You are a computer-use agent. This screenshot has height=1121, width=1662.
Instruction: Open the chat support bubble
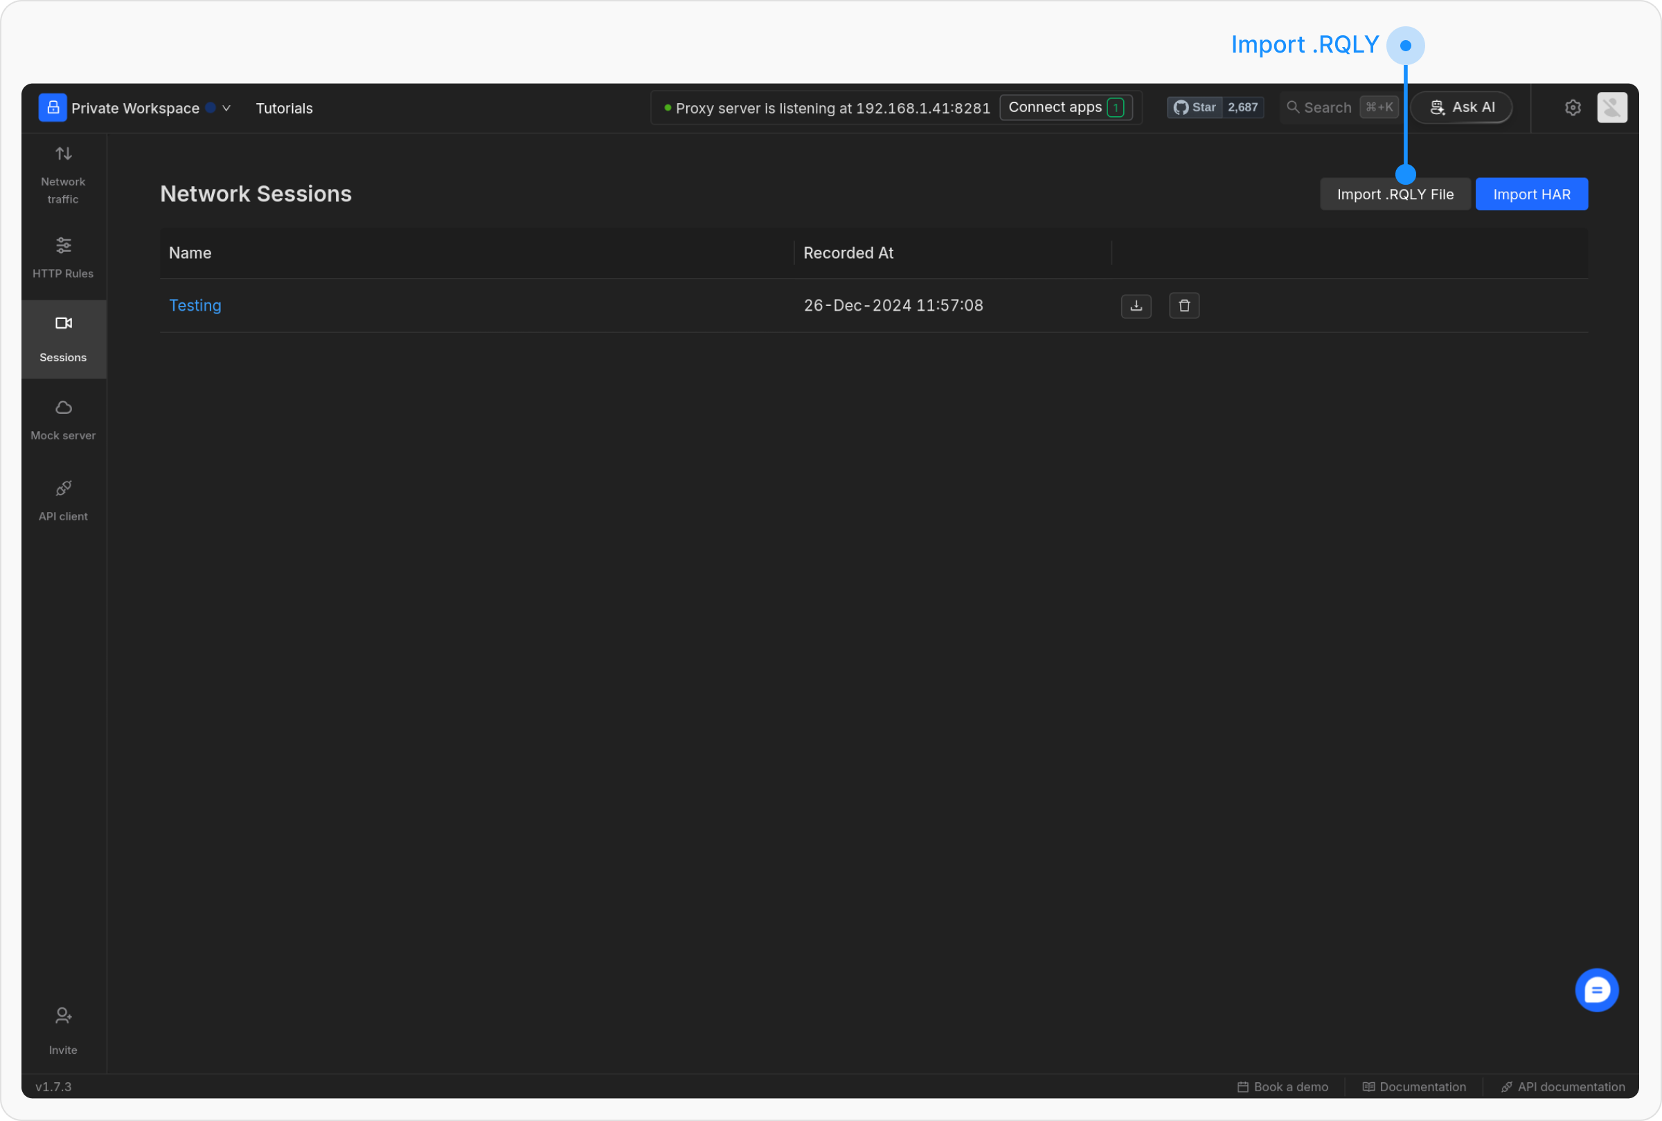click(x=1596, y=990)
